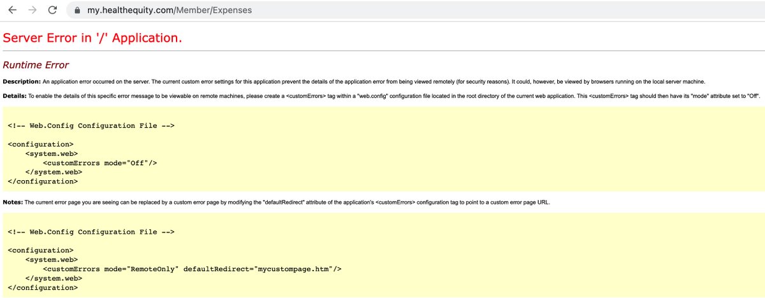Click the bold "Details:" label

[x=15, y=95]
